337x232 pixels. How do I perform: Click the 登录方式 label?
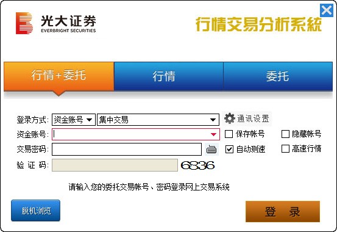click(32, 120)
